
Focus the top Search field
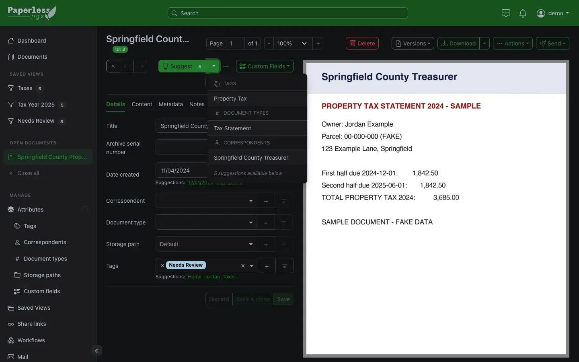(287, 13)
